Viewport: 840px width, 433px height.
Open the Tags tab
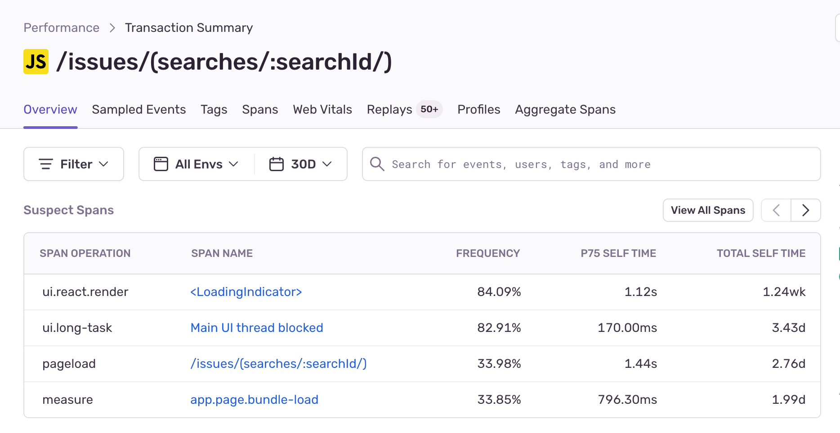point(214,110)
